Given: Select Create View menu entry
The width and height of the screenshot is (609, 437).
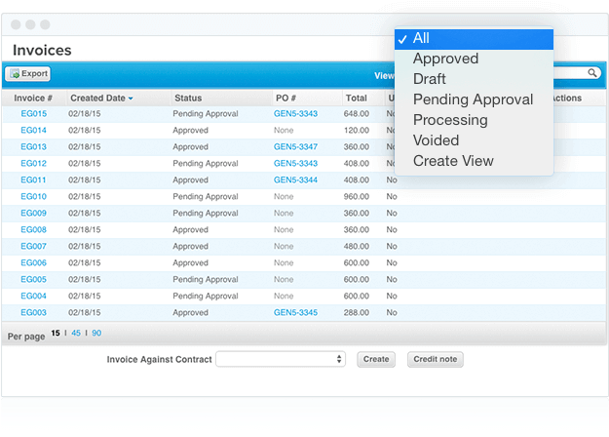Looking at the screenshot, I should pyautogui.click(x=453, y=161).
